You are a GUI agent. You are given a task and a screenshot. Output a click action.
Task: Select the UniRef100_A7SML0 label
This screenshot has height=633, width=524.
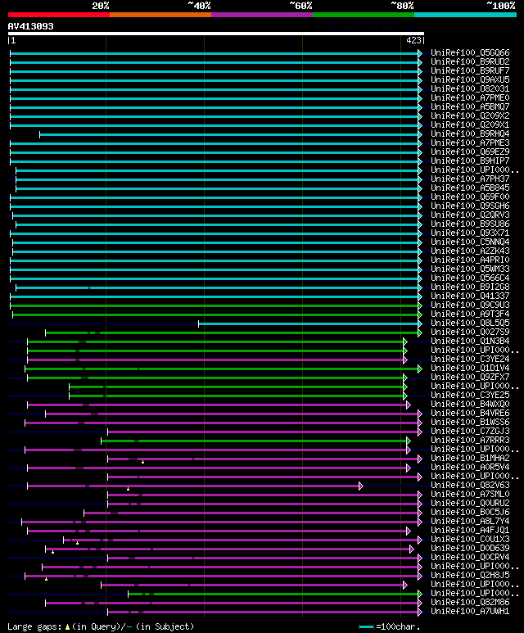tap(470, 494)
